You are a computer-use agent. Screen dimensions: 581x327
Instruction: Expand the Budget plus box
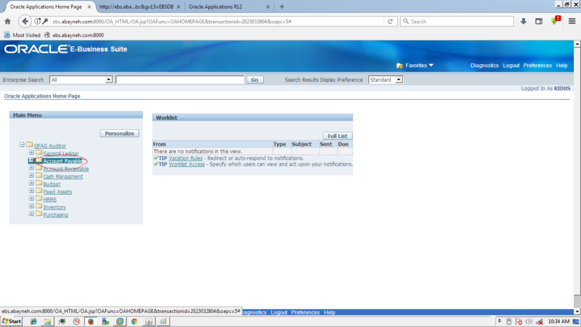32,183
